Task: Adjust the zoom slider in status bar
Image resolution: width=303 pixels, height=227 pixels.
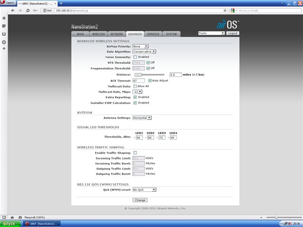Action: [x=276, y=218]
